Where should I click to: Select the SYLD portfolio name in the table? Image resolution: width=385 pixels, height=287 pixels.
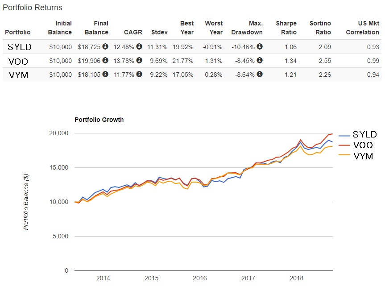coord(20,47)
